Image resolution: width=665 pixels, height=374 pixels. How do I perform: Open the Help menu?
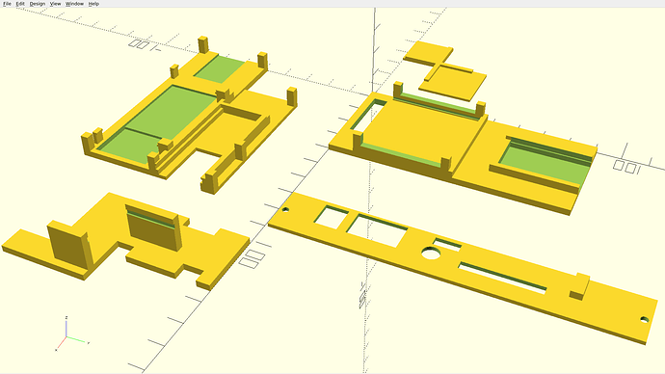(x=93, y=4)
